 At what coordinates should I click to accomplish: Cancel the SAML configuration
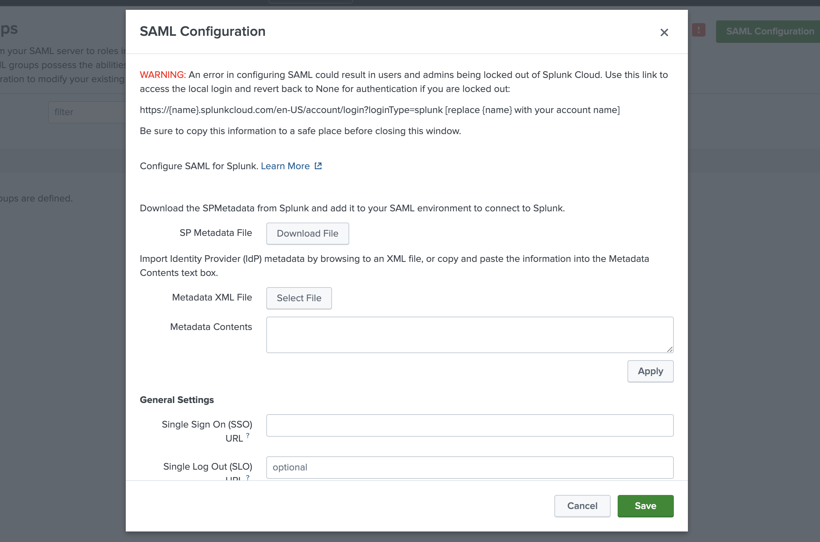582,506
